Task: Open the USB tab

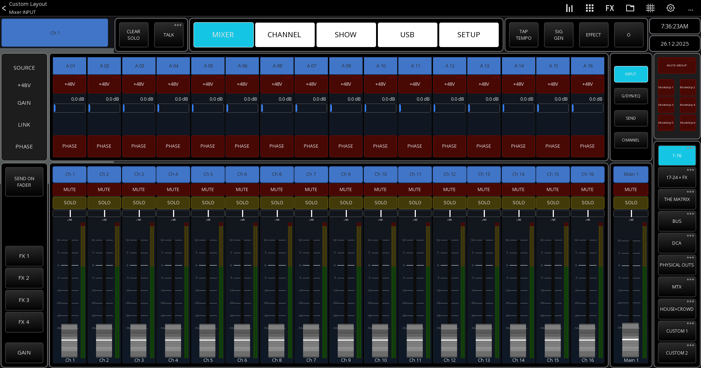Action: (407, 35)
